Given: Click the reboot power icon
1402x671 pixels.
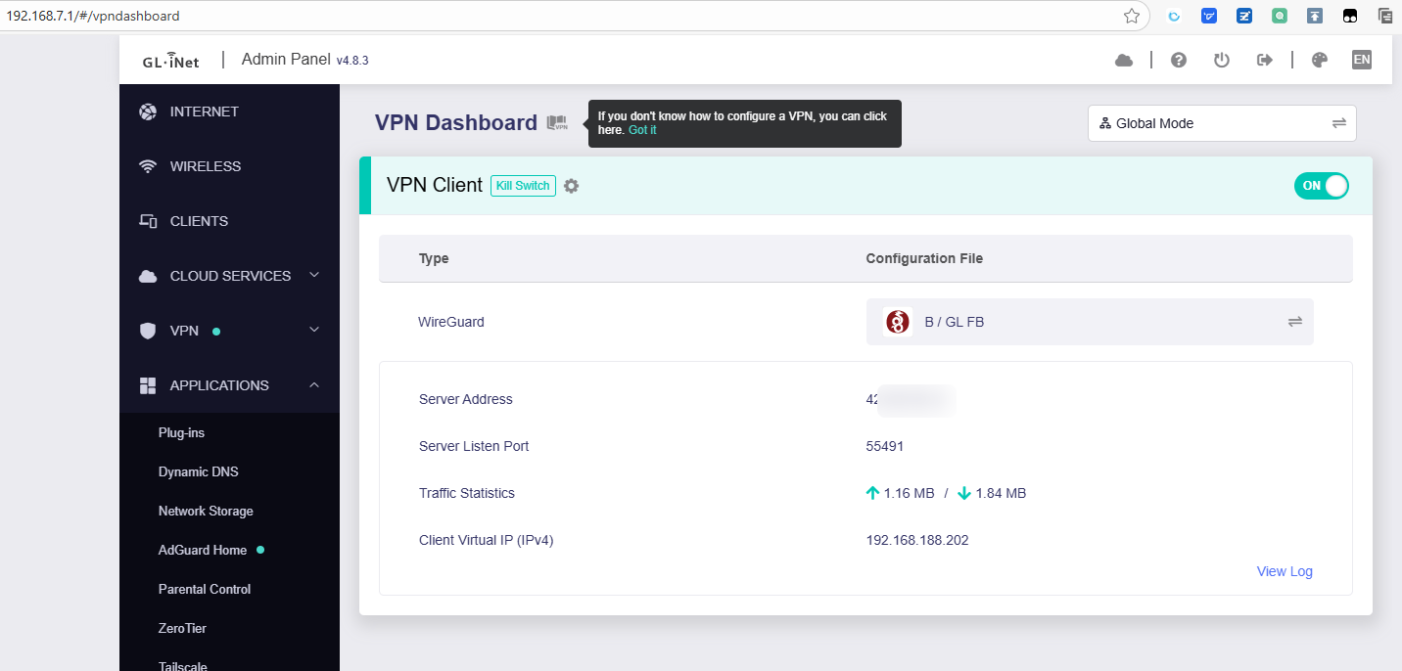Looking at the screenshot, I should tap(1221, 61).
